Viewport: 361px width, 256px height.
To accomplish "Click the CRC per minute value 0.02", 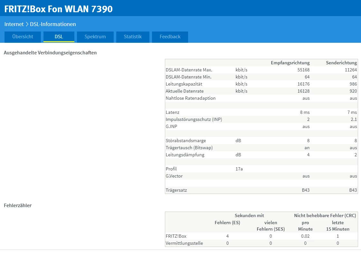I will pos(305,236).
